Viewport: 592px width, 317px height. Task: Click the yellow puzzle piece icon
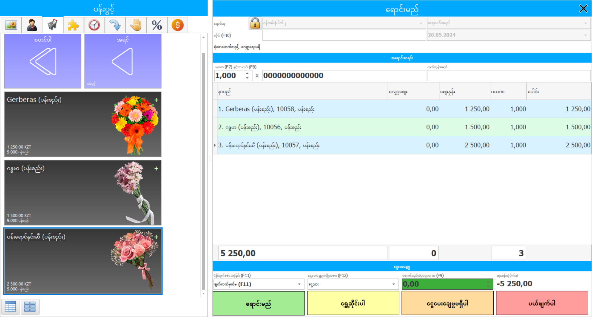73,25
